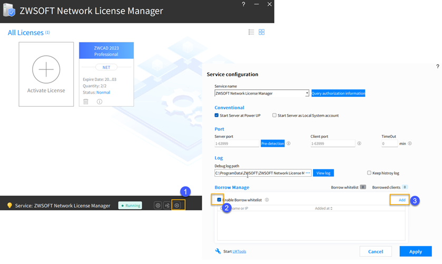The height and width of the screenshot is (264, 442).
Task: Check Keep history log option
Action: (x=369, y=172)
